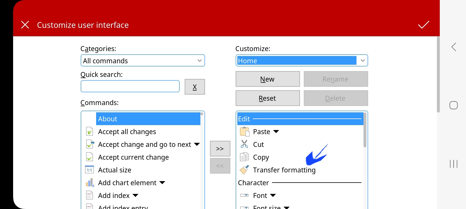Click the Reset button
This screenshot has height=209, width=466.
pos(268,98)
